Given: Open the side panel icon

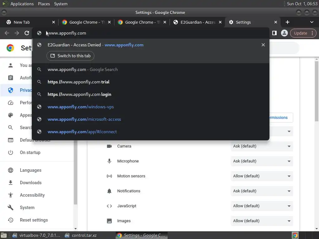Looking at the screenshot, I should coord(274,33).
